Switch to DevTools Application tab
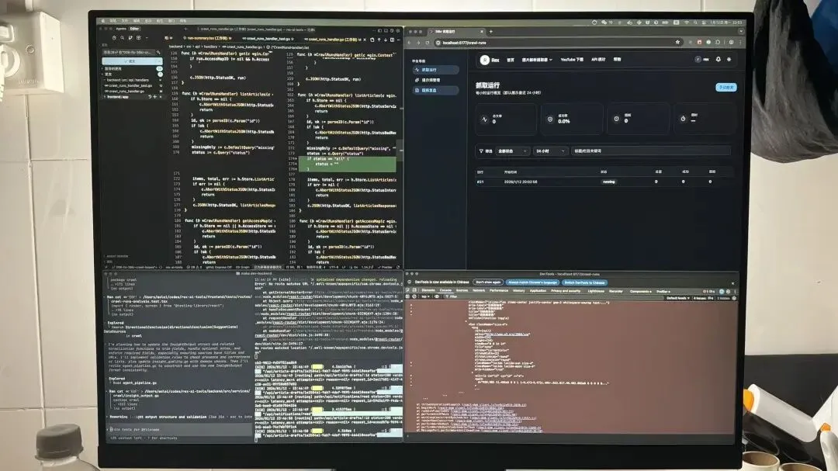This screenshot has height=471, width=838. [538, 291]
